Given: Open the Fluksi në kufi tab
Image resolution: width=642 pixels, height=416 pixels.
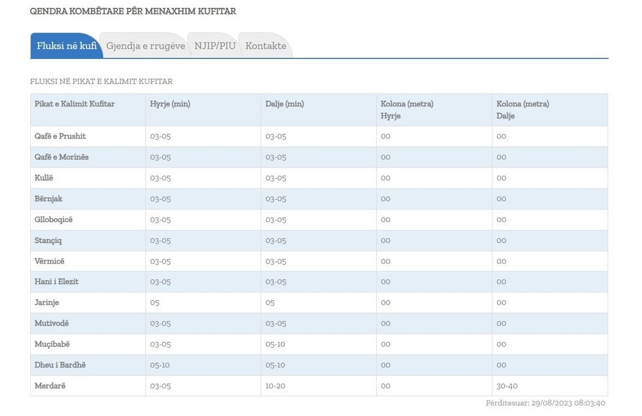Looking at the screenshot, I should 66,46.
